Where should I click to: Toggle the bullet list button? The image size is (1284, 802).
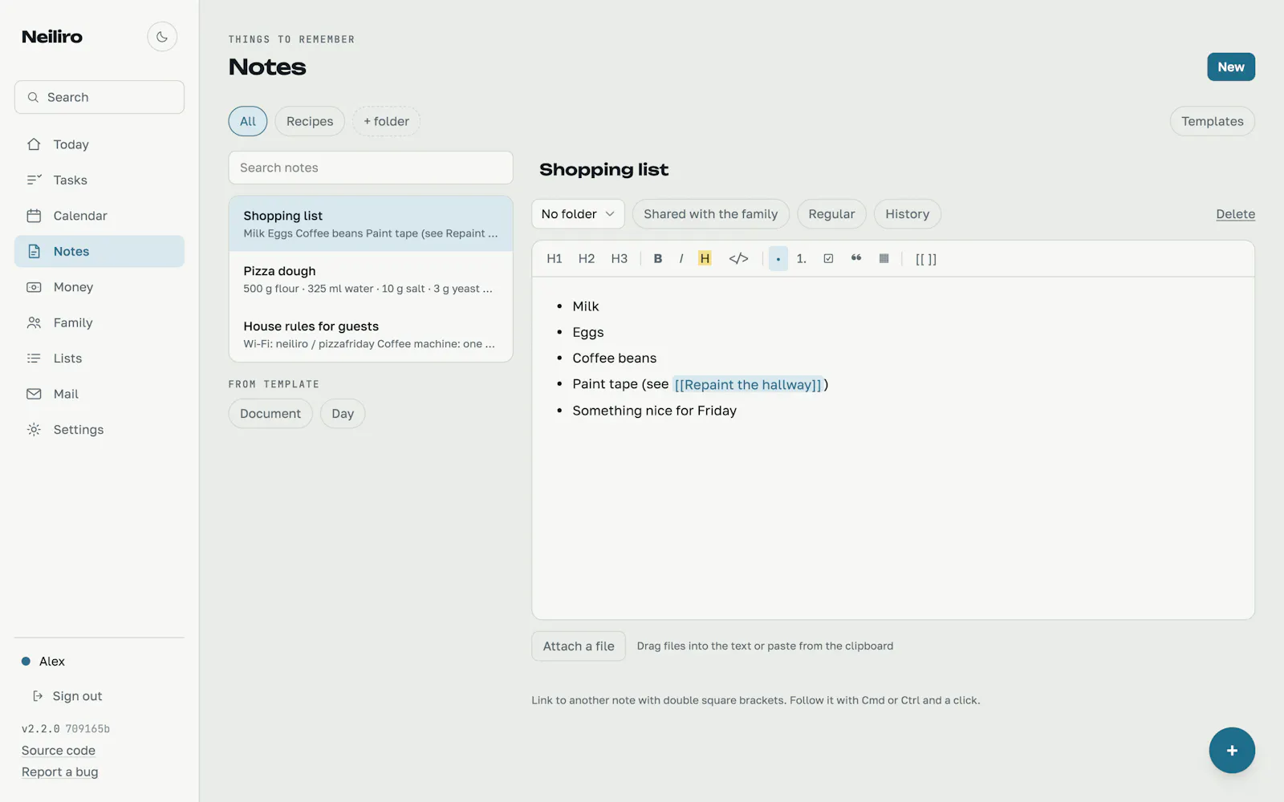click(x=778, y=258)
